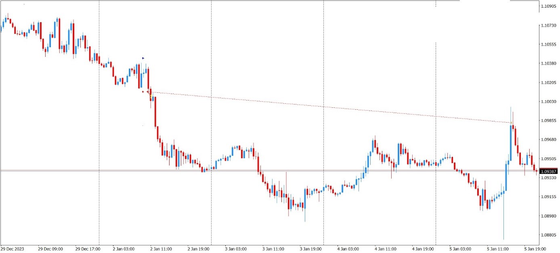Click the 1.10380 price axis label
The height and width of the screenshot is (253, 560).
pyautogui.click(x=549, y=63)
